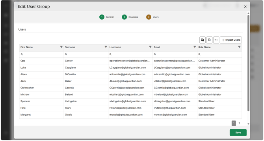Click username PStark@globalguardian.com
The width and height of the screenshot is (264, 141).
125,108
